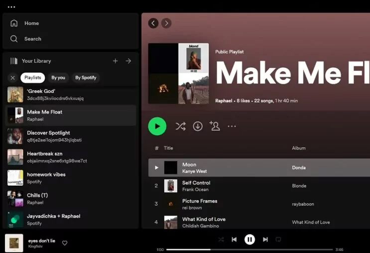Go to Home
Image resolution: width=370 pixels, height=253 pixels.
(x=31, y=23)
